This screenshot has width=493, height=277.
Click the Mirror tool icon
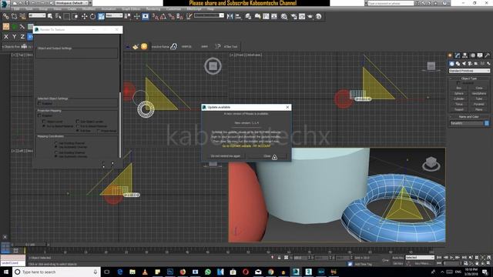[x=230, y=16]
